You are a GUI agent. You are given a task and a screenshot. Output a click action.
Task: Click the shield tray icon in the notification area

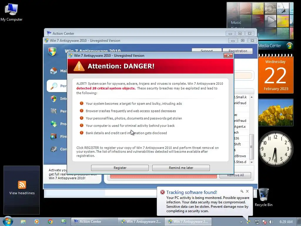(248, 222)
